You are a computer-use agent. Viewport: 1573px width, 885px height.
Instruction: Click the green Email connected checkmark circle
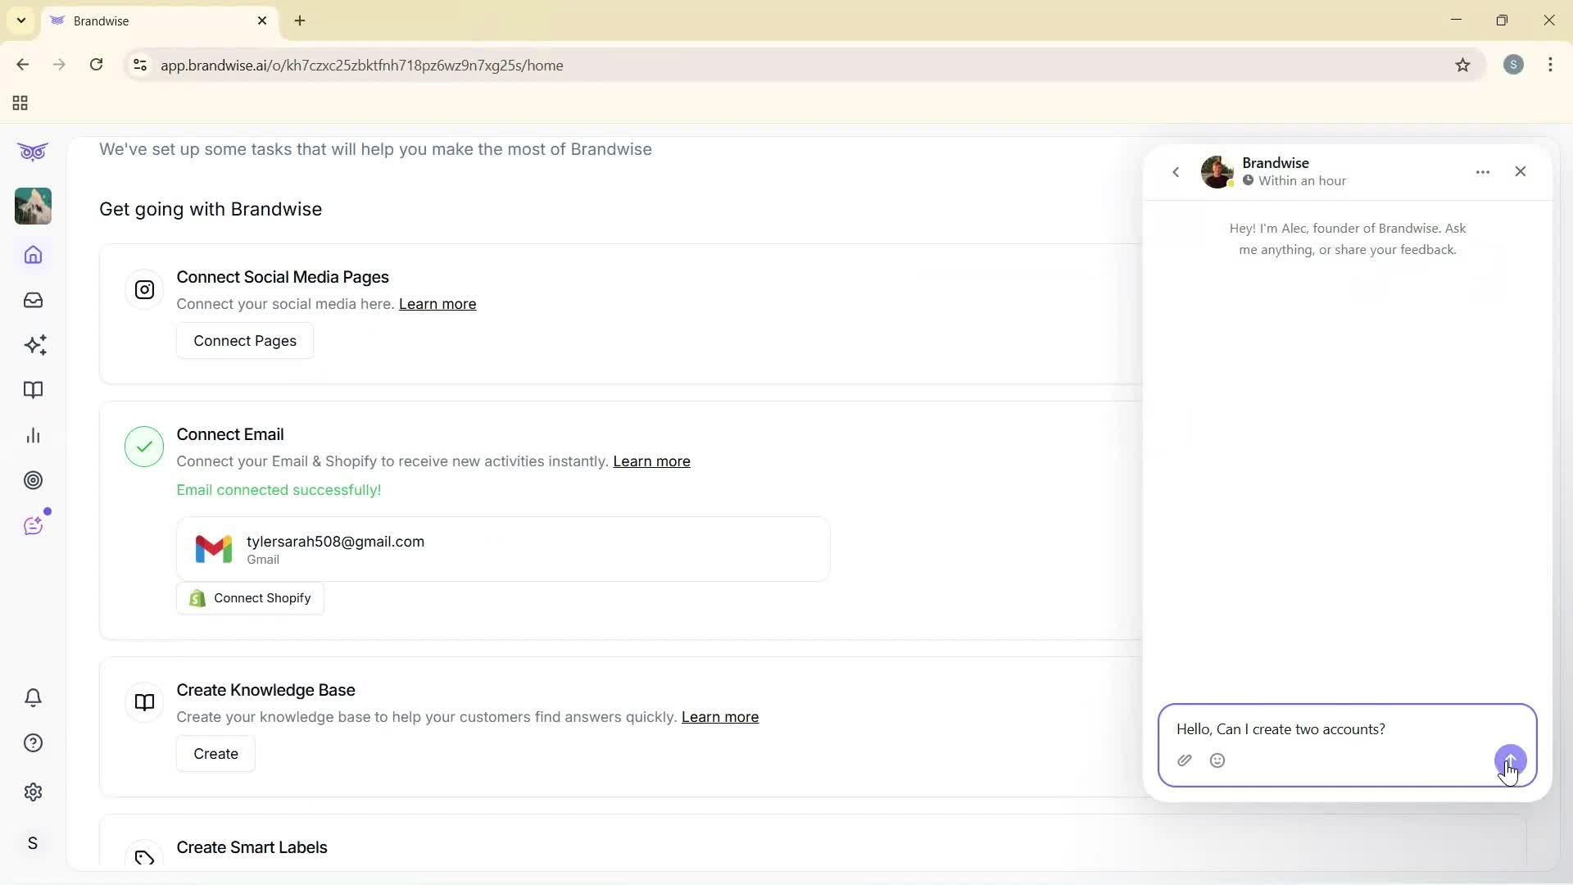(x=143, y=447)
